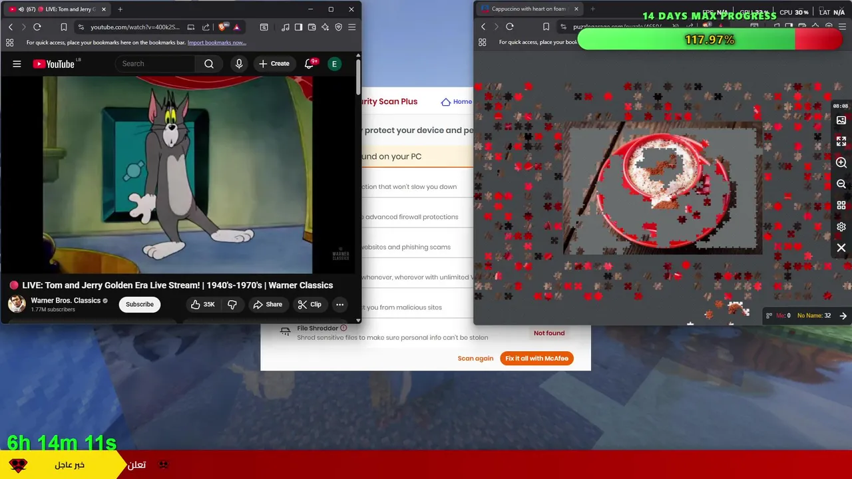
Task: Click the 1.77M subscribers text
Action: click(53, 310)
